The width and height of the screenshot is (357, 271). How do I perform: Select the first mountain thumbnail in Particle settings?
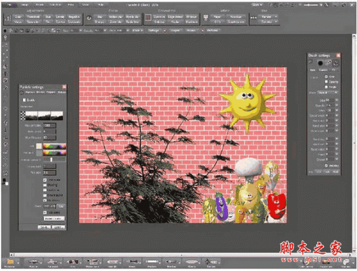pos(32,116)
